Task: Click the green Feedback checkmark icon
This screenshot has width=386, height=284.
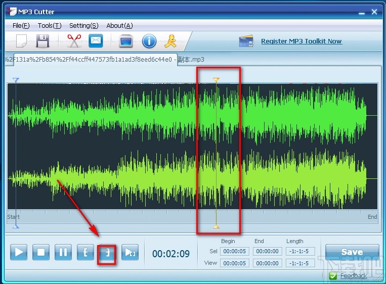Action: pos(333,276)
